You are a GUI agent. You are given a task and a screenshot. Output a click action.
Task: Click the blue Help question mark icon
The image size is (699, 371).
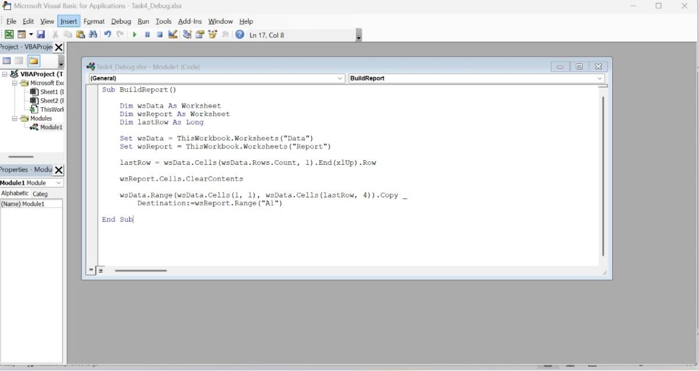[239, 35]
